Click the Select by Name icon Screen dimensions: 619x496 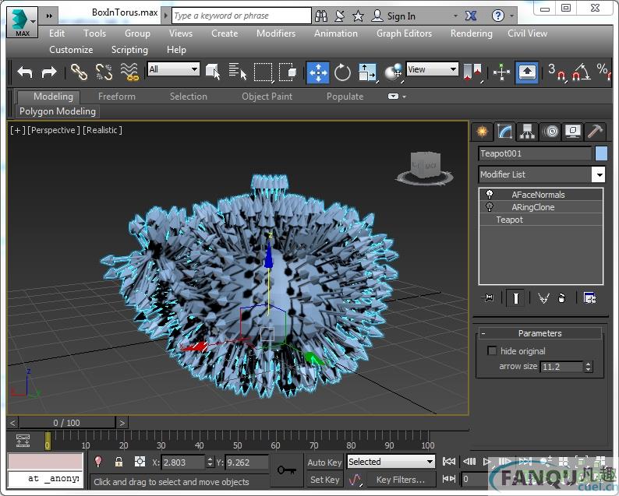point(237,72)
